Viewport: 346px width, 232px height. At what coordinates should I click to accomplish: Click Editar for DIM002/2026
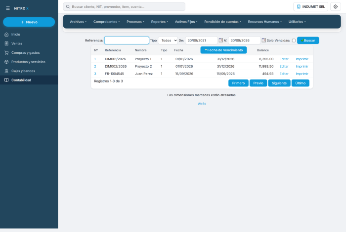[284, 66]
